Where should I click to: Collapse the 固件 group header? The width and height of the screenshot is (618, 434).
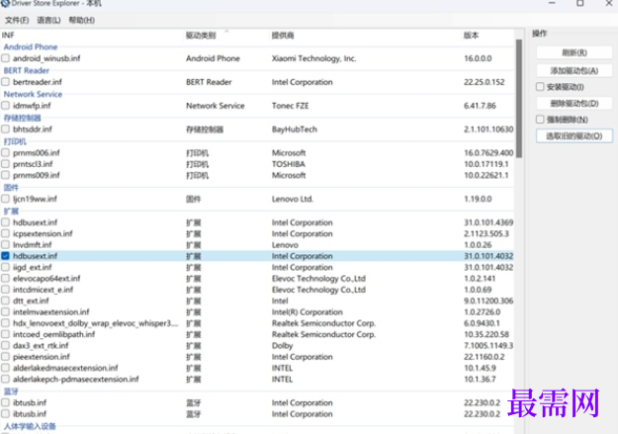click(x=11, y=188)
